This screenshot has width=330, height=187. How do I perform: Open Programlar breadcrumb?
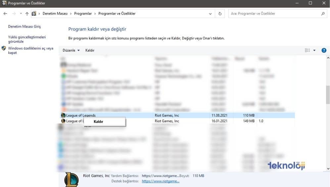tap(83, 14)
